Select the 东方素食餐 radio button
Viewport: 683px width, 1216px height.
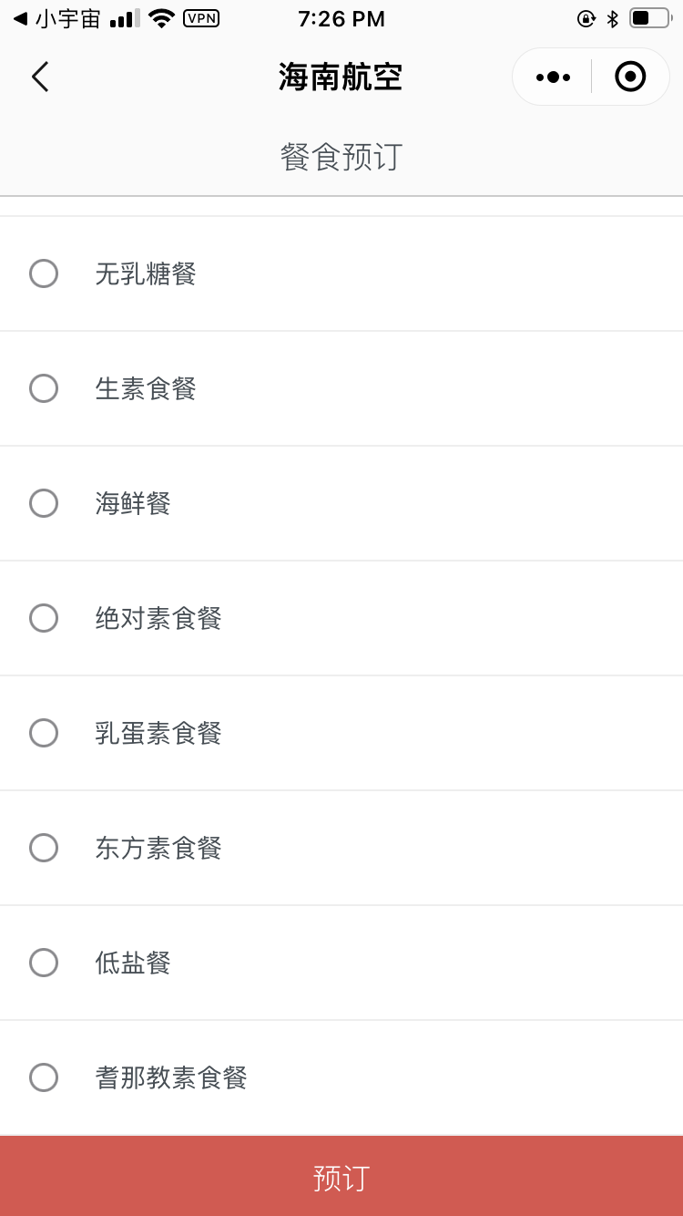(44, 848)
